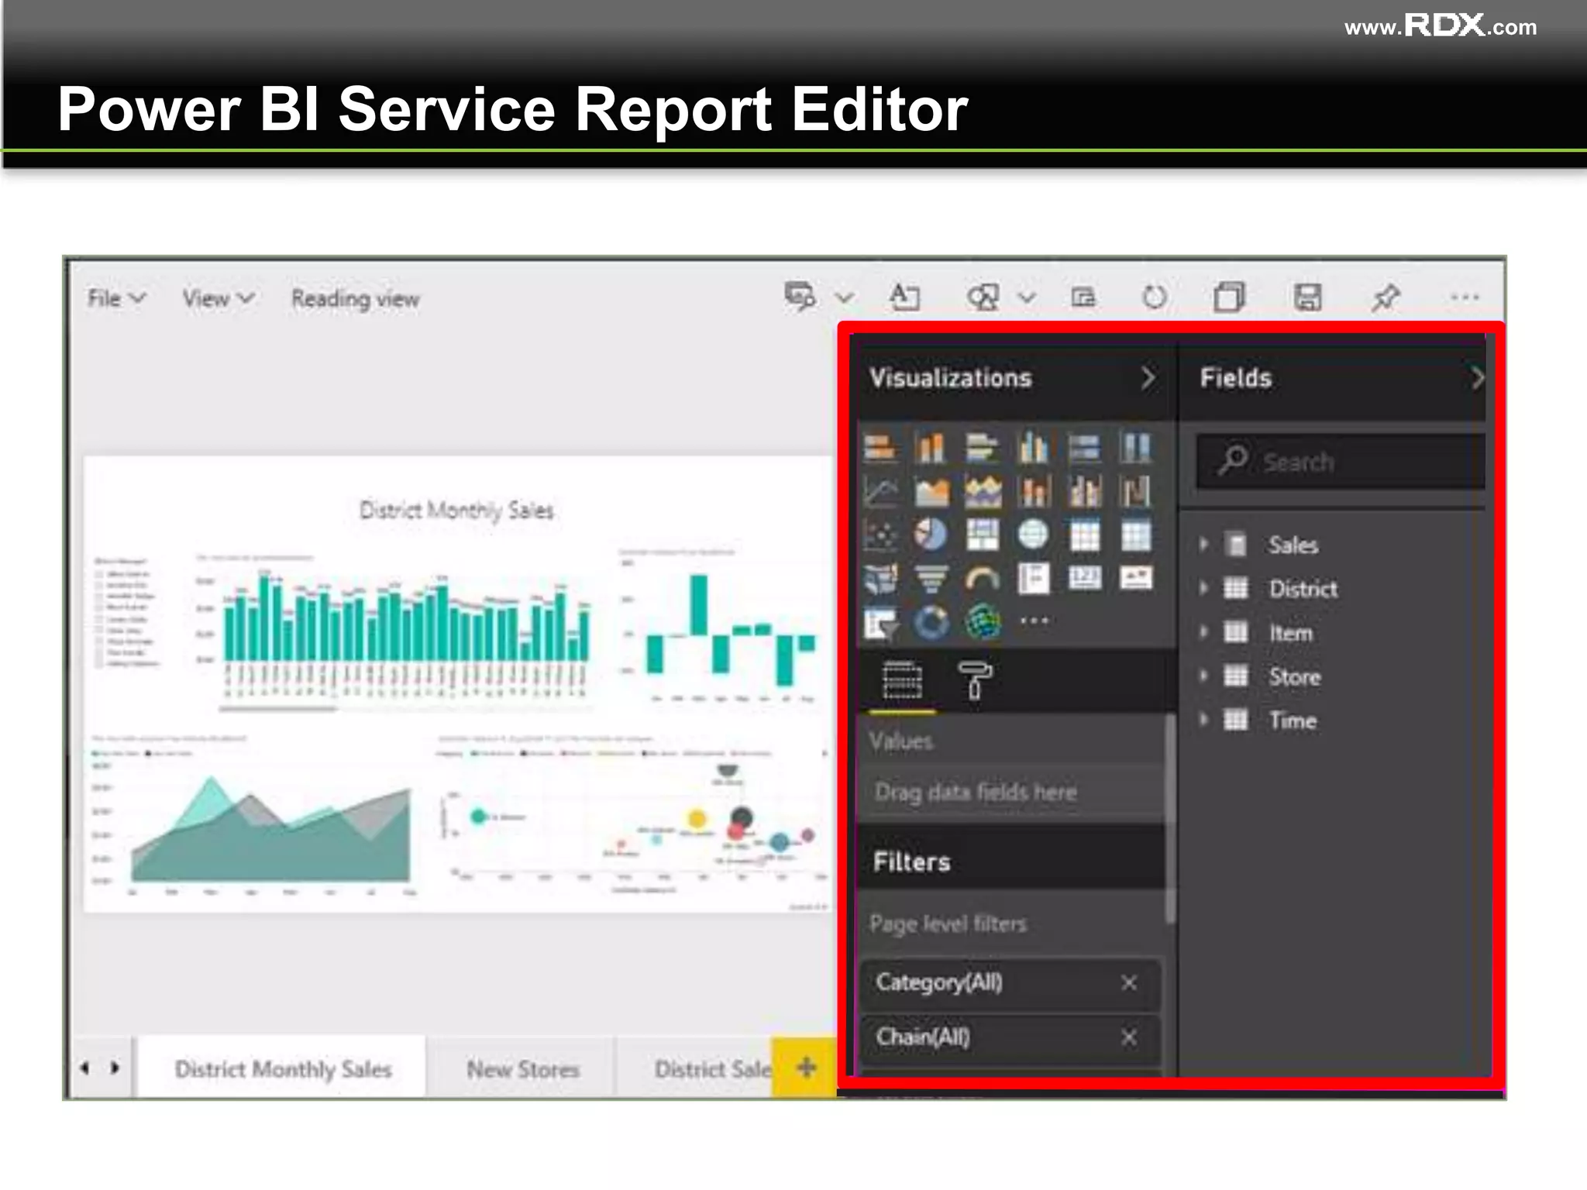Select the line chart visualization
Image resolution: width=1587 pixels, height=1190 pixels.
click(x=880, y=491)
